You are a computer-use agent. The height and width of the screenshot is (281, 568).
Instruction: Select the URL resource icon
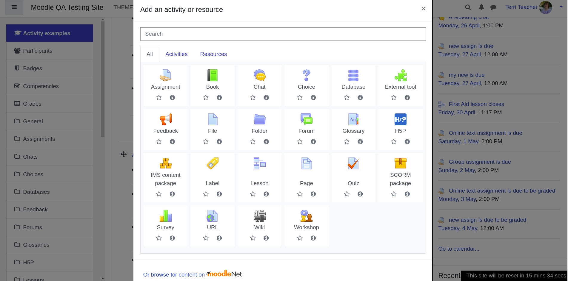click(212, 216)
